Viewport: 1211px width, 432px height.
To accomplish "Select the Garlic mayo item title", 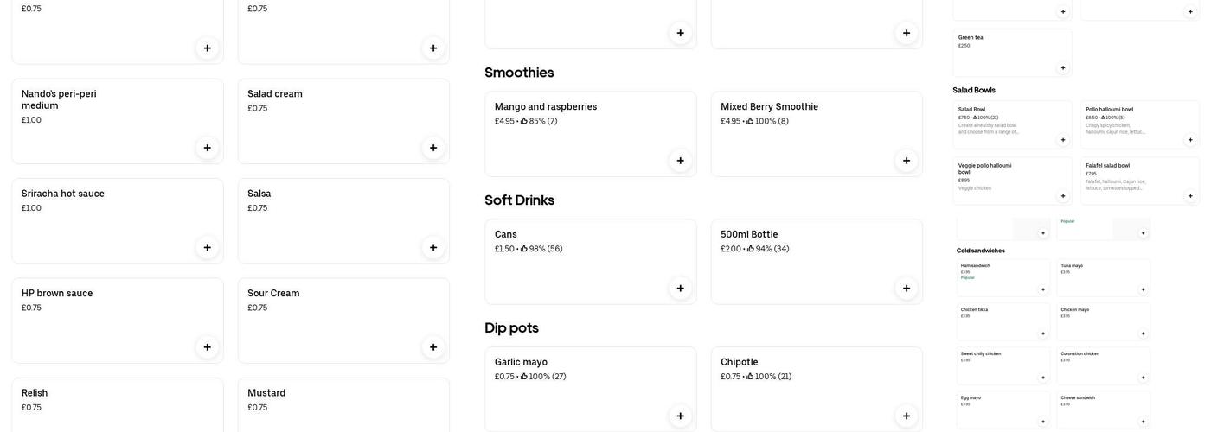I will pyautogui.click(x=521, y=362).
